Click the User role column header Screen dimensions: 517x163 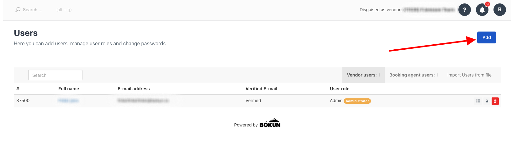click(x=340, y=89)
